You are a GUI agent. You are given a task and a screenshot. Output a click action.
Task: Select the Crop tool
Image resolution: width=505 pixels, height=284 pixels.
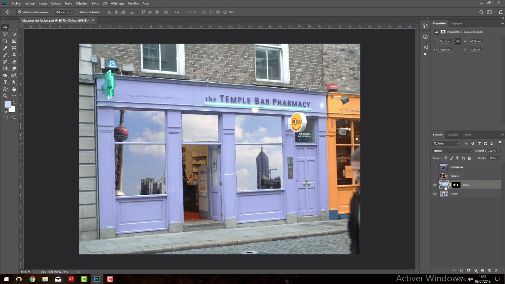point(5,41)
